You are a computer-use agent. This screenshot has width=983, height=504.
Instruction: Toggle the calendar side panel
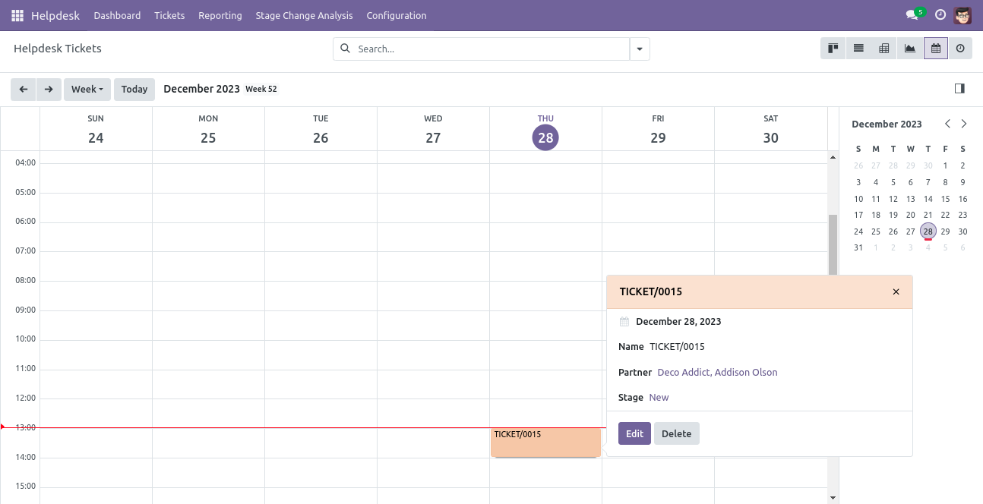pos(959,89)
